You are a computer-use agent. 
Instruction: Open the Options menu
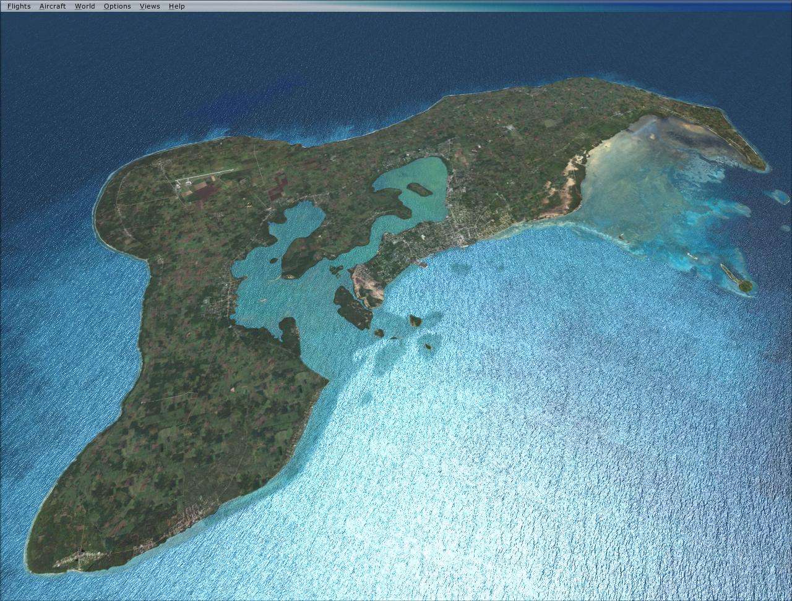[x=117, y=6]
